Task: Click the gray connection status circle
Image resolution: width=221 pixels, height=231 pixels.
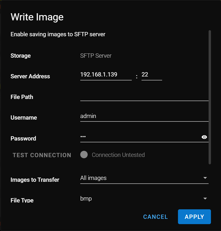Action: point(84,155)
